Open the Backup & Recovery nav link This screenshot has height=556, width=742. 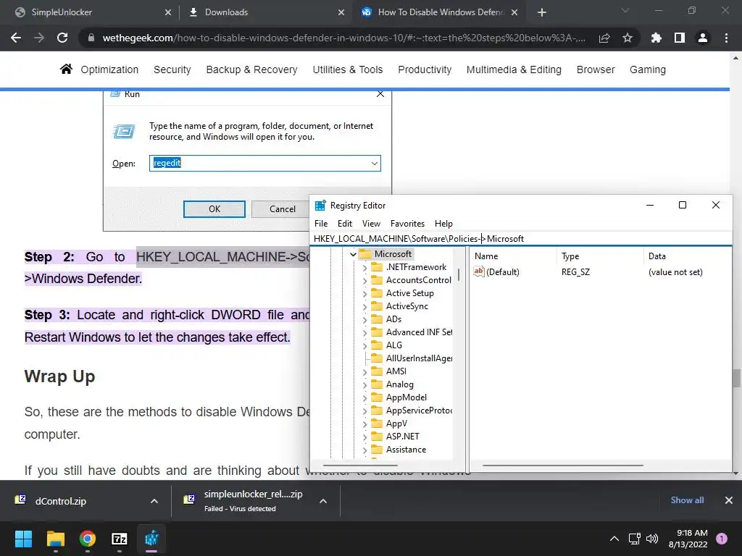pos(251,69)
